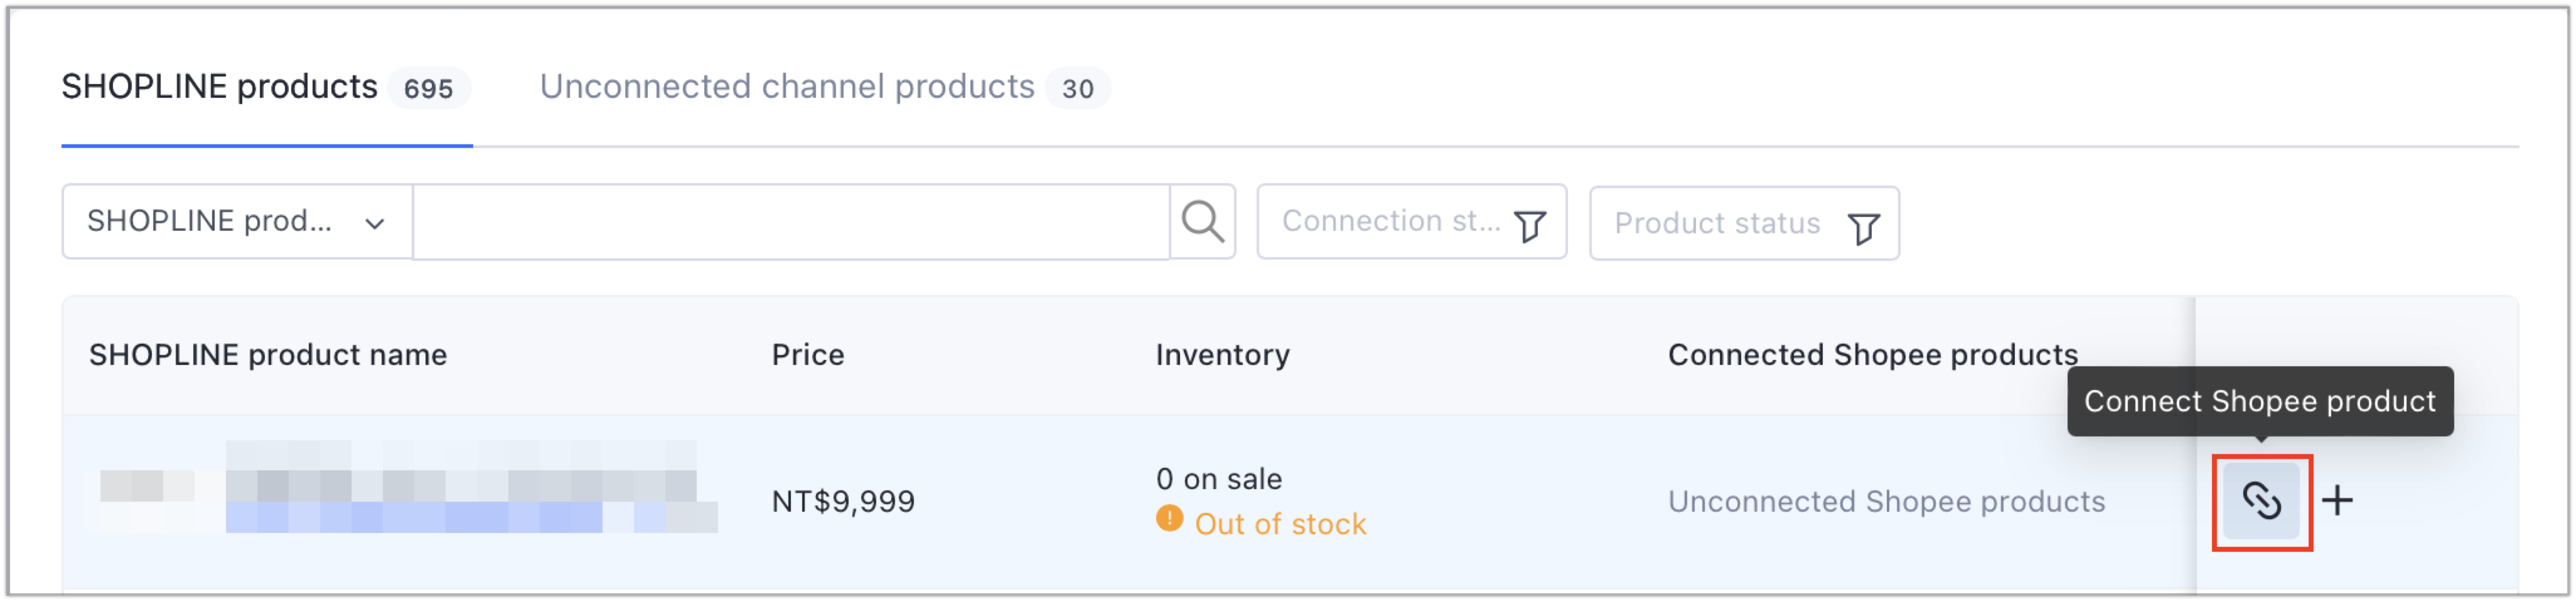Expand the dropdown chevron beside SHOPLINE prod...
Viewport: 2576px width, 602px height.
375,224
